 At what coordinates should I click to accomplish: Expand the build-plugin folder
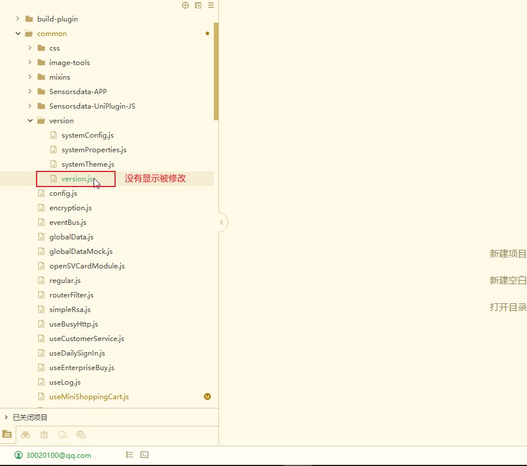[x=18, y=19]
